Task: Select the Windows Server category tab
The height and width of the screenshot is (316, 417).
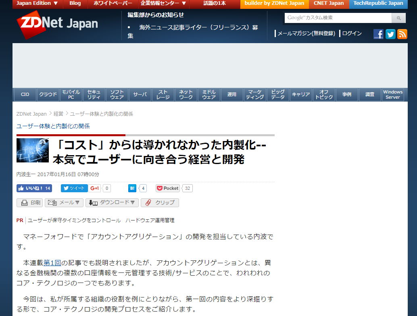Action: (x=393, y=95)
